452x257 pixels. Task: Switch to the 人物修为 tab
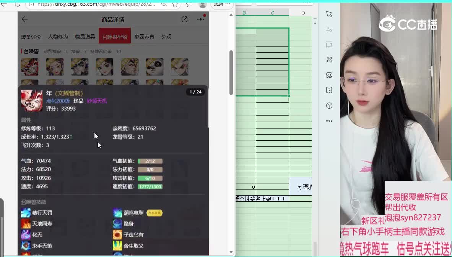click(x=58, y=37)
